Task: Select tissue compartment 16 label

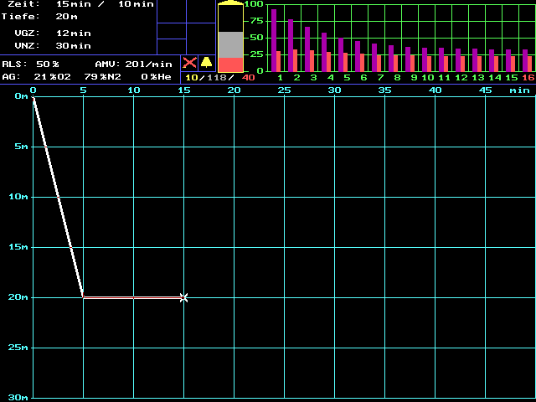Action: (x=528, y=78)
